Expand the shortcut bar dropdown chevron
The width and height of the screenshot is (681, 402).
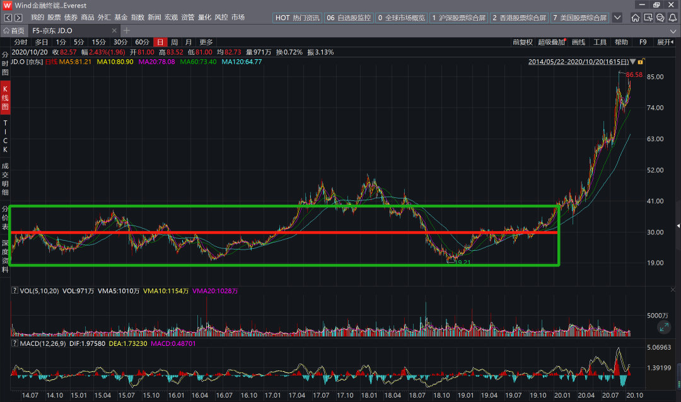pyautogui.click(x=617, y=18)
